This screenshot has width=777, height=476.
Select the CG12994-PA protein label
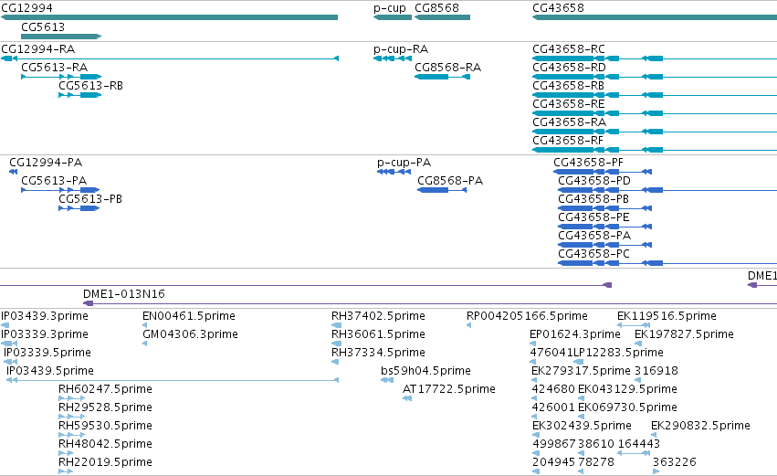[46, 163]
